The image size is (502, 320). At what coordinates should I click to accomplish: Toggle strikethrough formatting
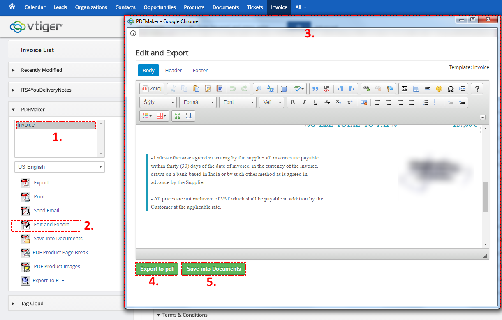pos(327,102)
